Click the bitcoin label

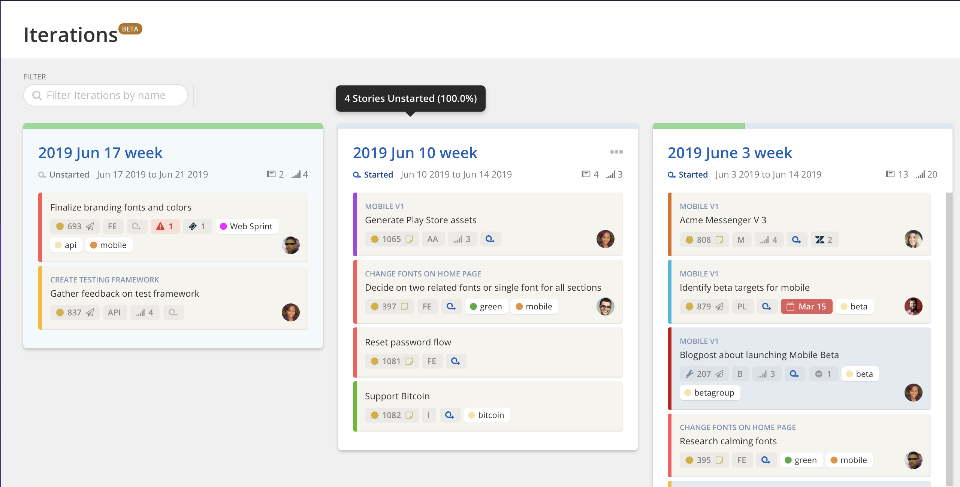[487, 415]
